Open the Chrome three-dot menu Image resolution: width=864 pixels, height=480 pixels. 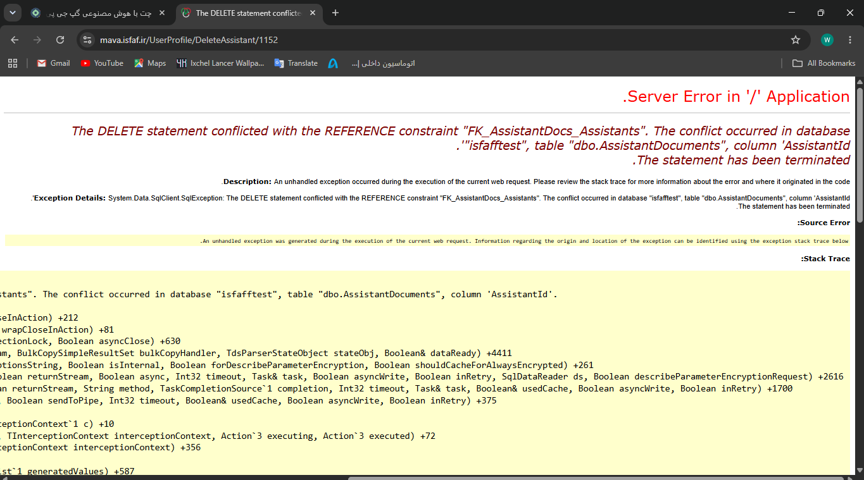[x=849, y=40]
